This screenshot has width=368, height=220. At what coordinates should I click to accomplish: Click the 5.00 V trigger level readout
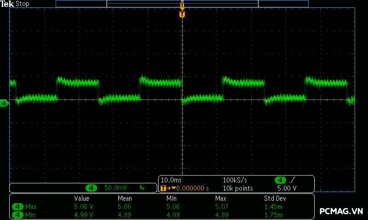coord(287,188)
